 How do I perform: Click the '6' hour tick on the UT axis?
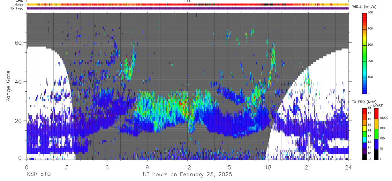click(x=107, y=167)
